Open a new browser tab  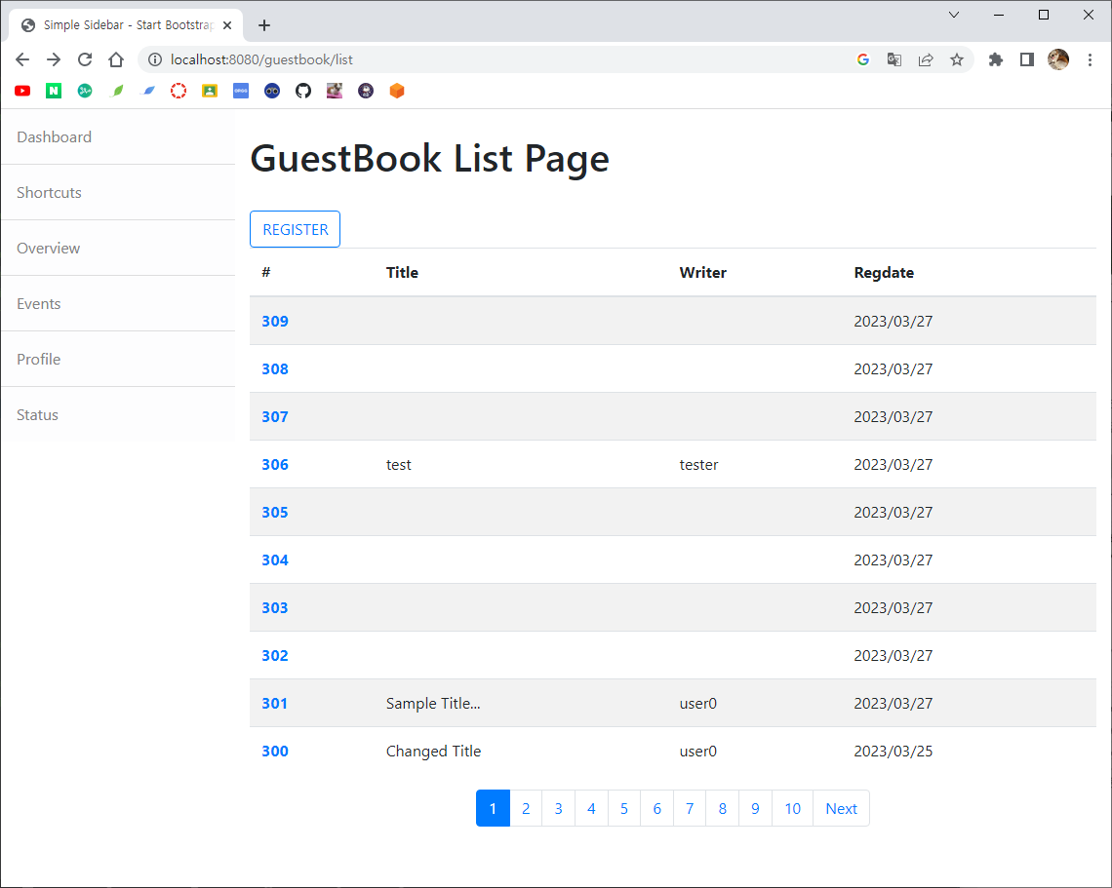pyautogui.click(x=264, y=25)
